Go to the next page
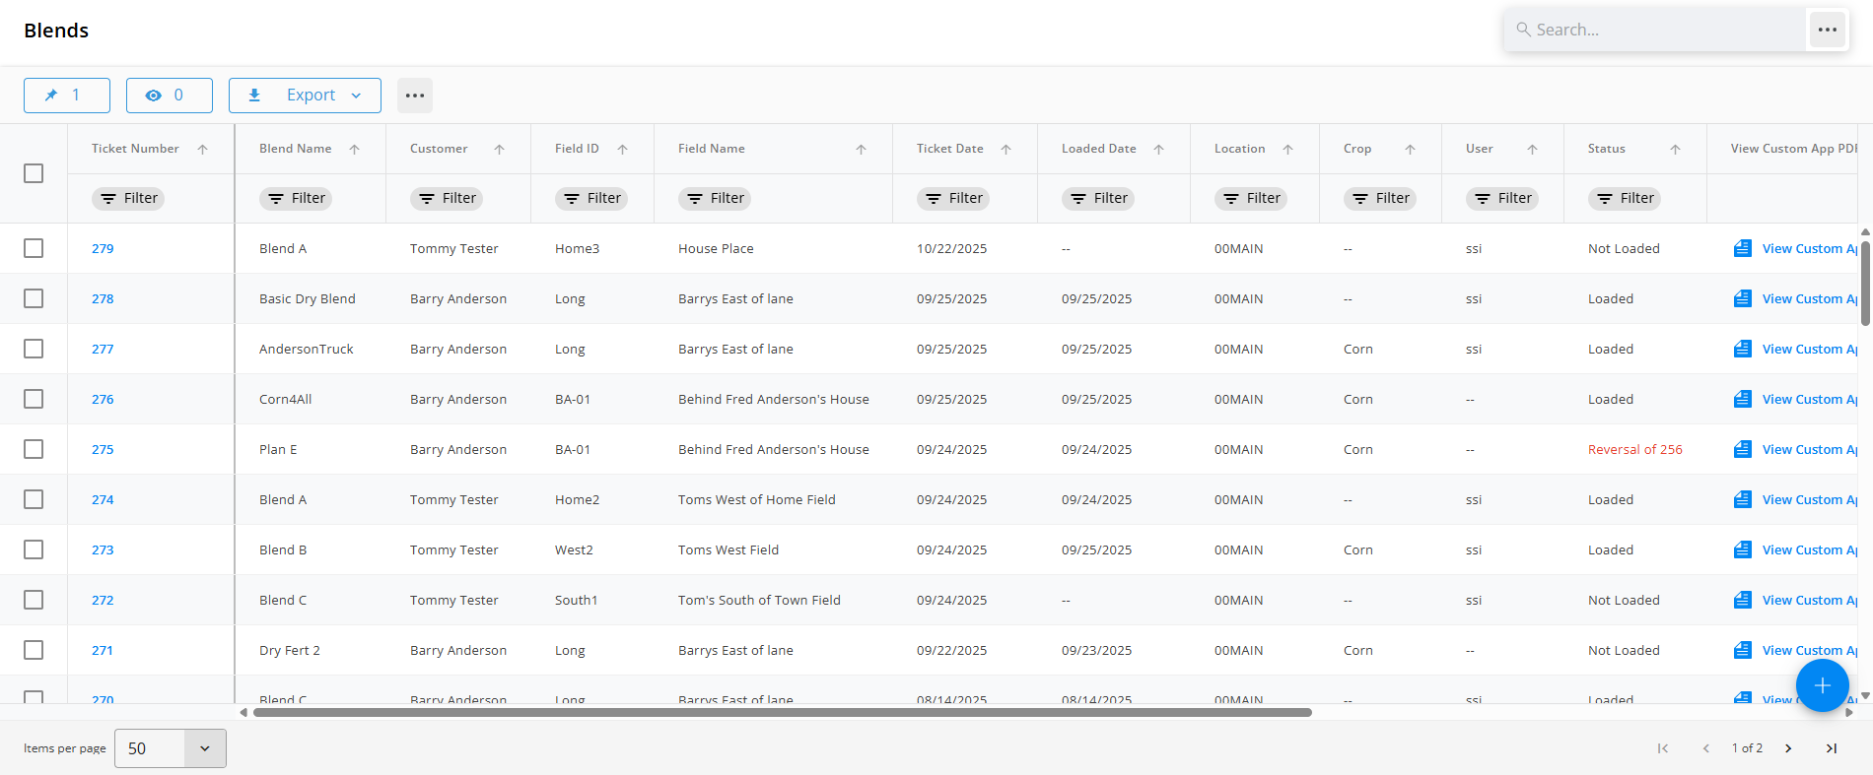The image size is (1873, 775). [1788, 748]
